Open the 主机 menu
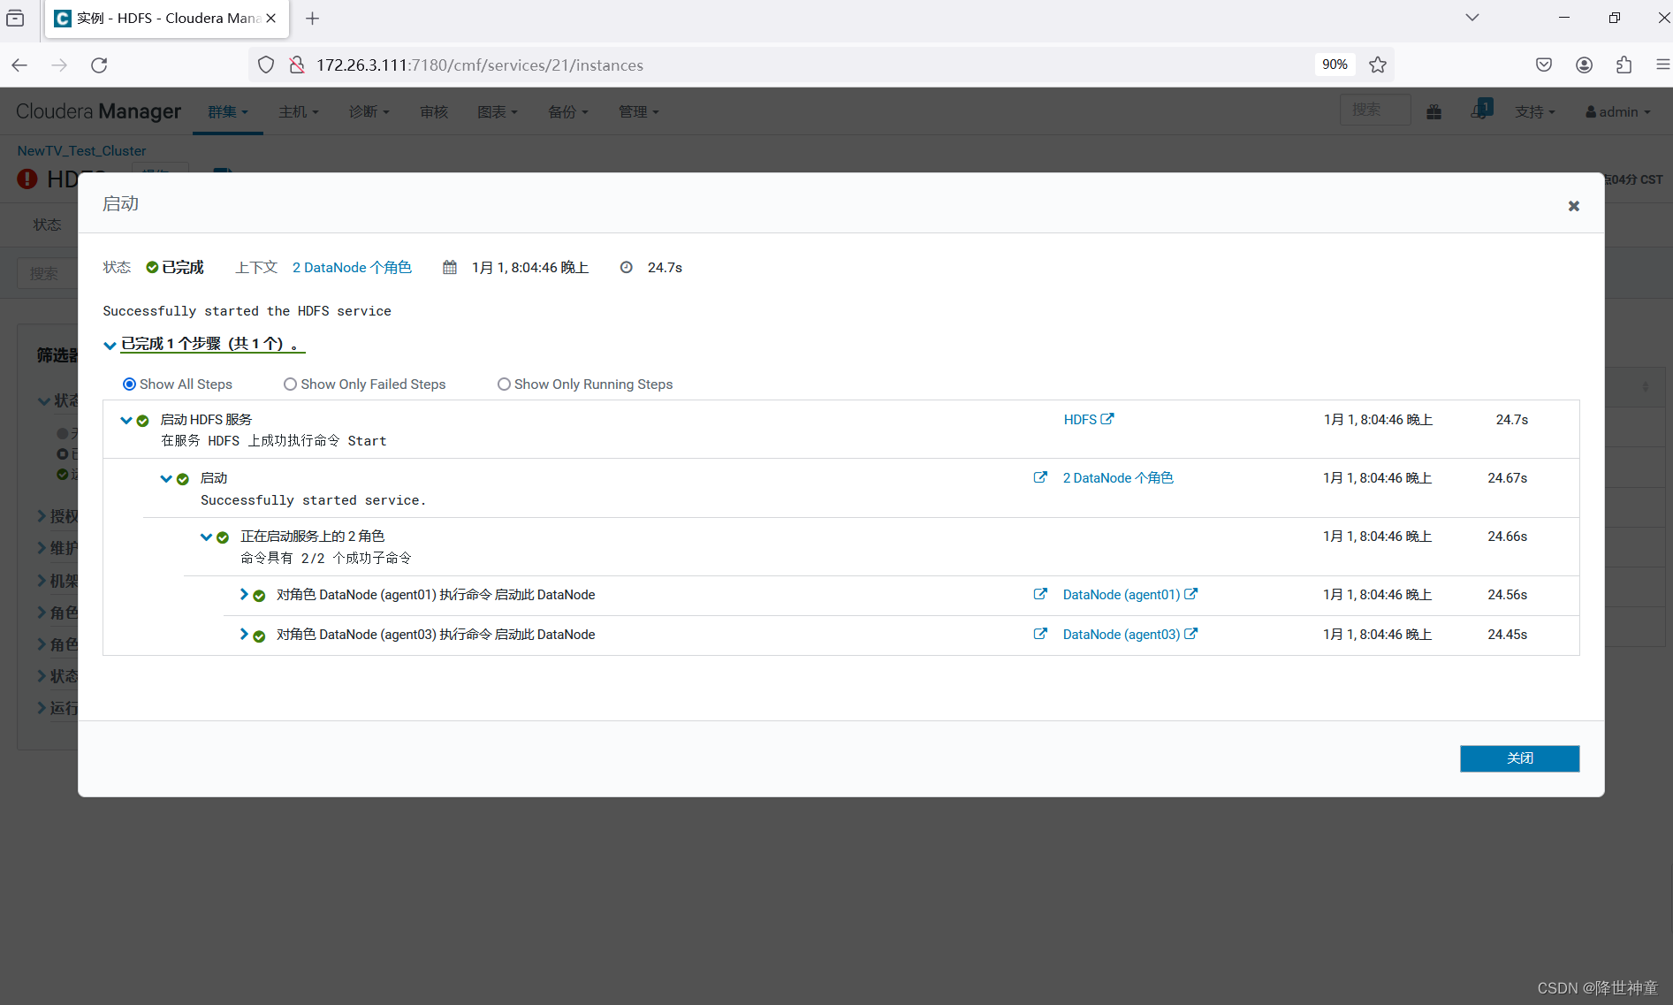1673x1005 pixels. coord(299,112)
